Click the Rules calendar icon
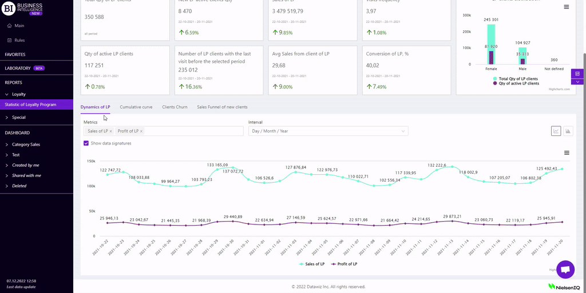586x293 pixels. (x=9, y=40)
